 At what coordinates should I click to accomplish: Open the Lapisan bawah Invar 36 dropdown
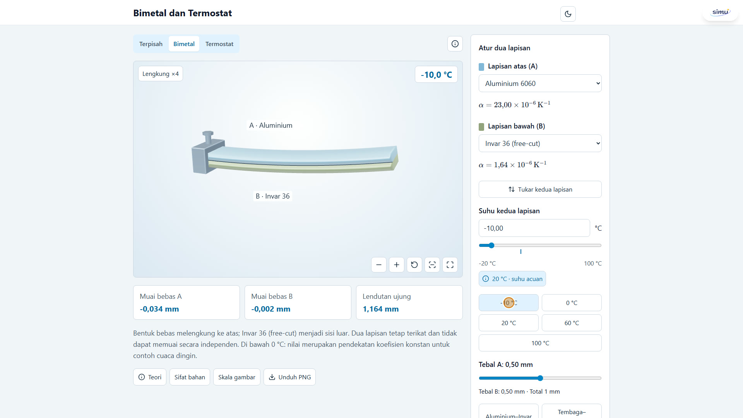tap(540, 143)
